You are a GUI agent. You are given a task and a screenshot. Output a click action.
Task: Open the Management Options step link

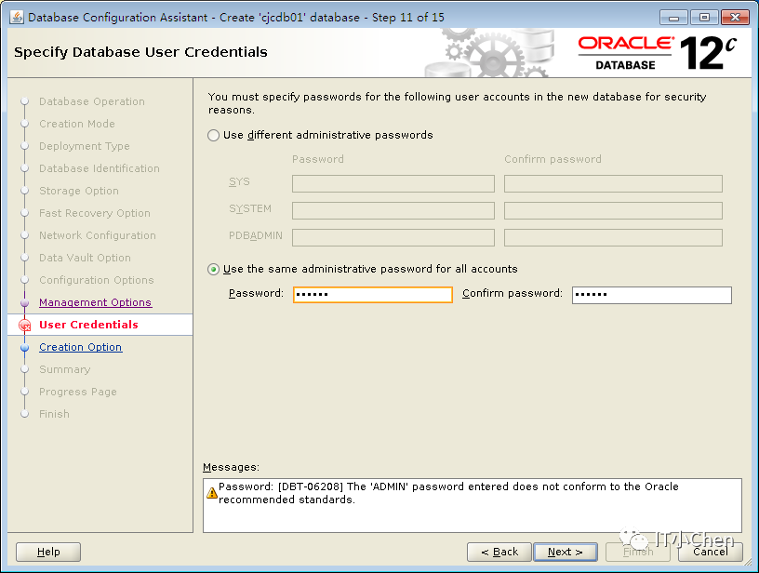click(x=96, y=302)
